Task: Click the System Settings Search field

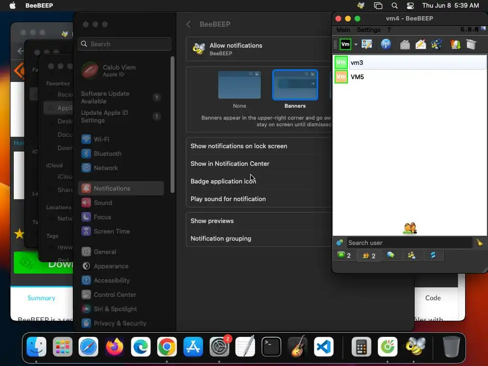Action: tap(124, 44)
